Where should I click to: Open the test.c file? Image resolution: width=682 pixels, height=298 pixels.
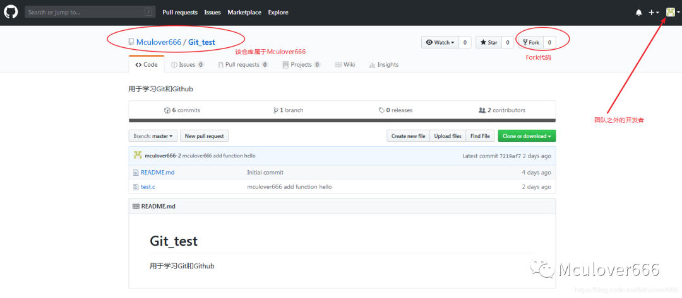pyautogui.click(x=148, y=186)
